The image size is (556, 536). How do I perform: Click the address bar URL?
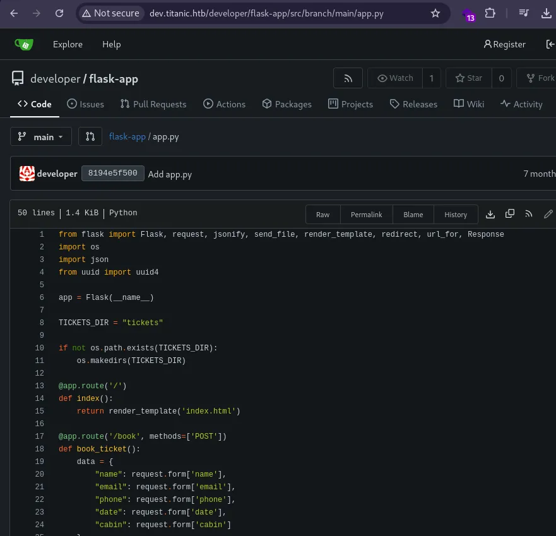(266, 13)
